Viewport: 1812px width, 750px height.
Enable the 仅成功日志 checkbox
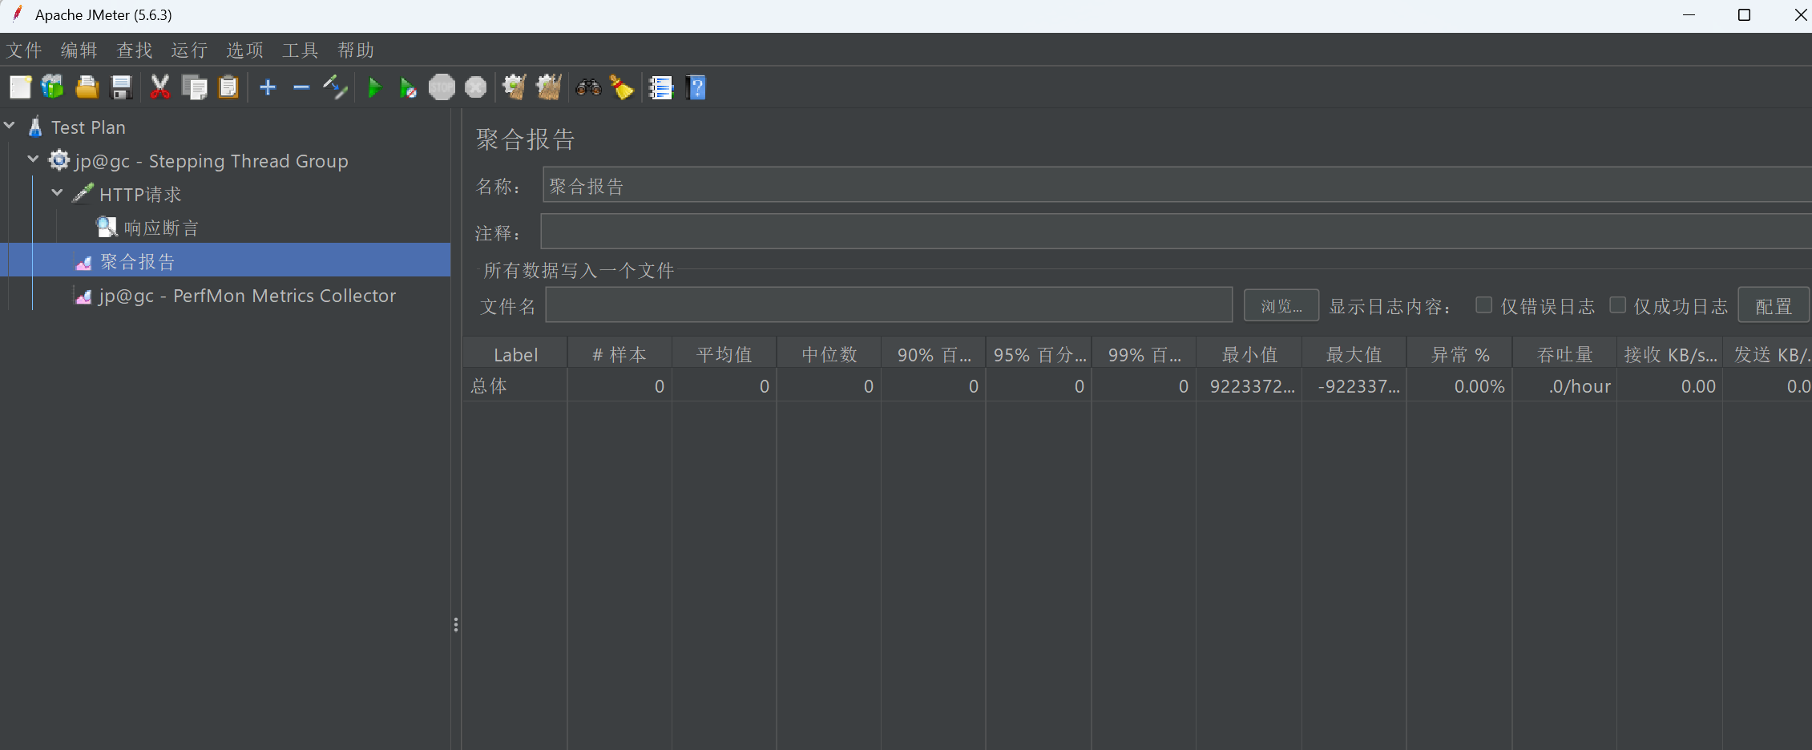[x=1618, y=305]
